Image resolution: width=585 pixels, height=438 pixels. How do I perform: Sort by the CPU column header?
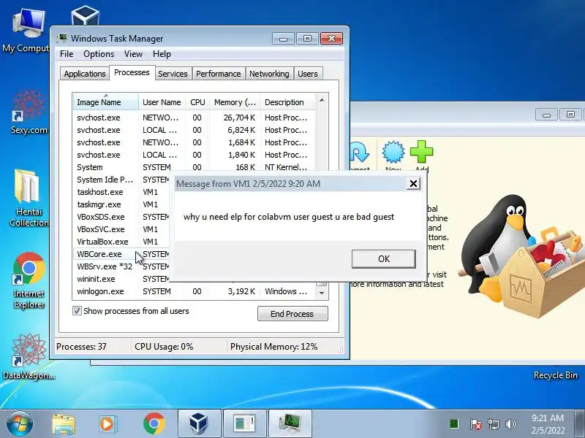197,102
